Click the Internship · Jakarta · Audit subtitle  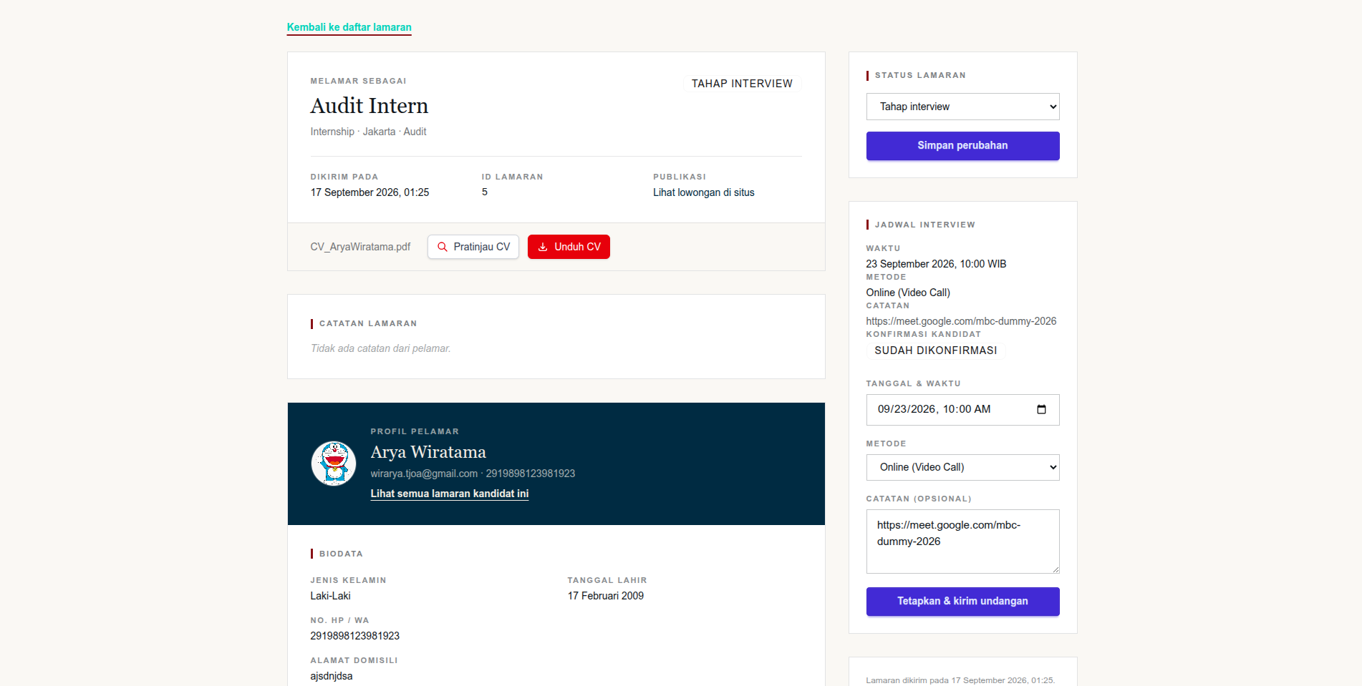point(368,132)
